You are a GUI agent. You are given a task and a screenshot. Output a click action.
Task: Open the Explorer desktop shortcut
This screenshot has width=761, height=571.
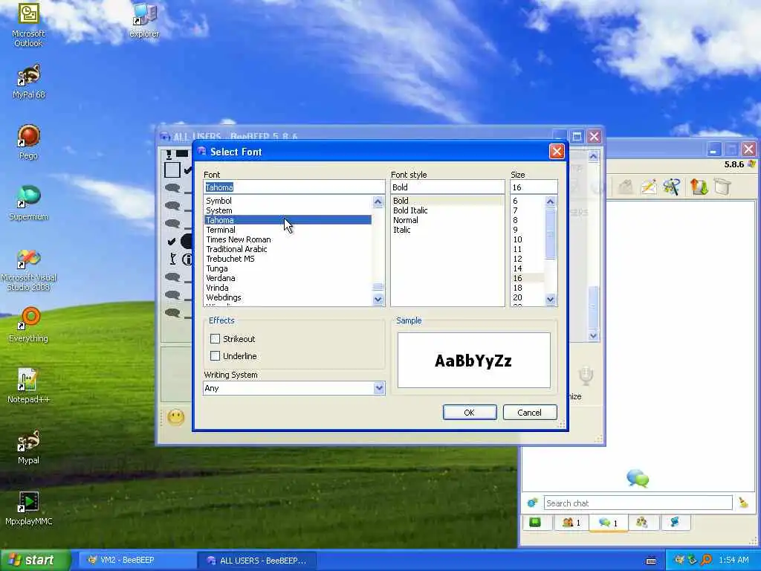click(x=144, y=21)
